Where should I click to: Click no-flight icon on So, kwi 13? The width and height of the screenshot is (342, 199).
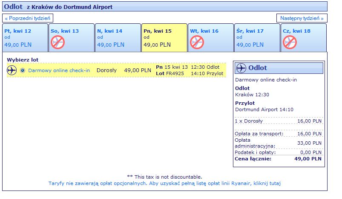coord(58,42)
